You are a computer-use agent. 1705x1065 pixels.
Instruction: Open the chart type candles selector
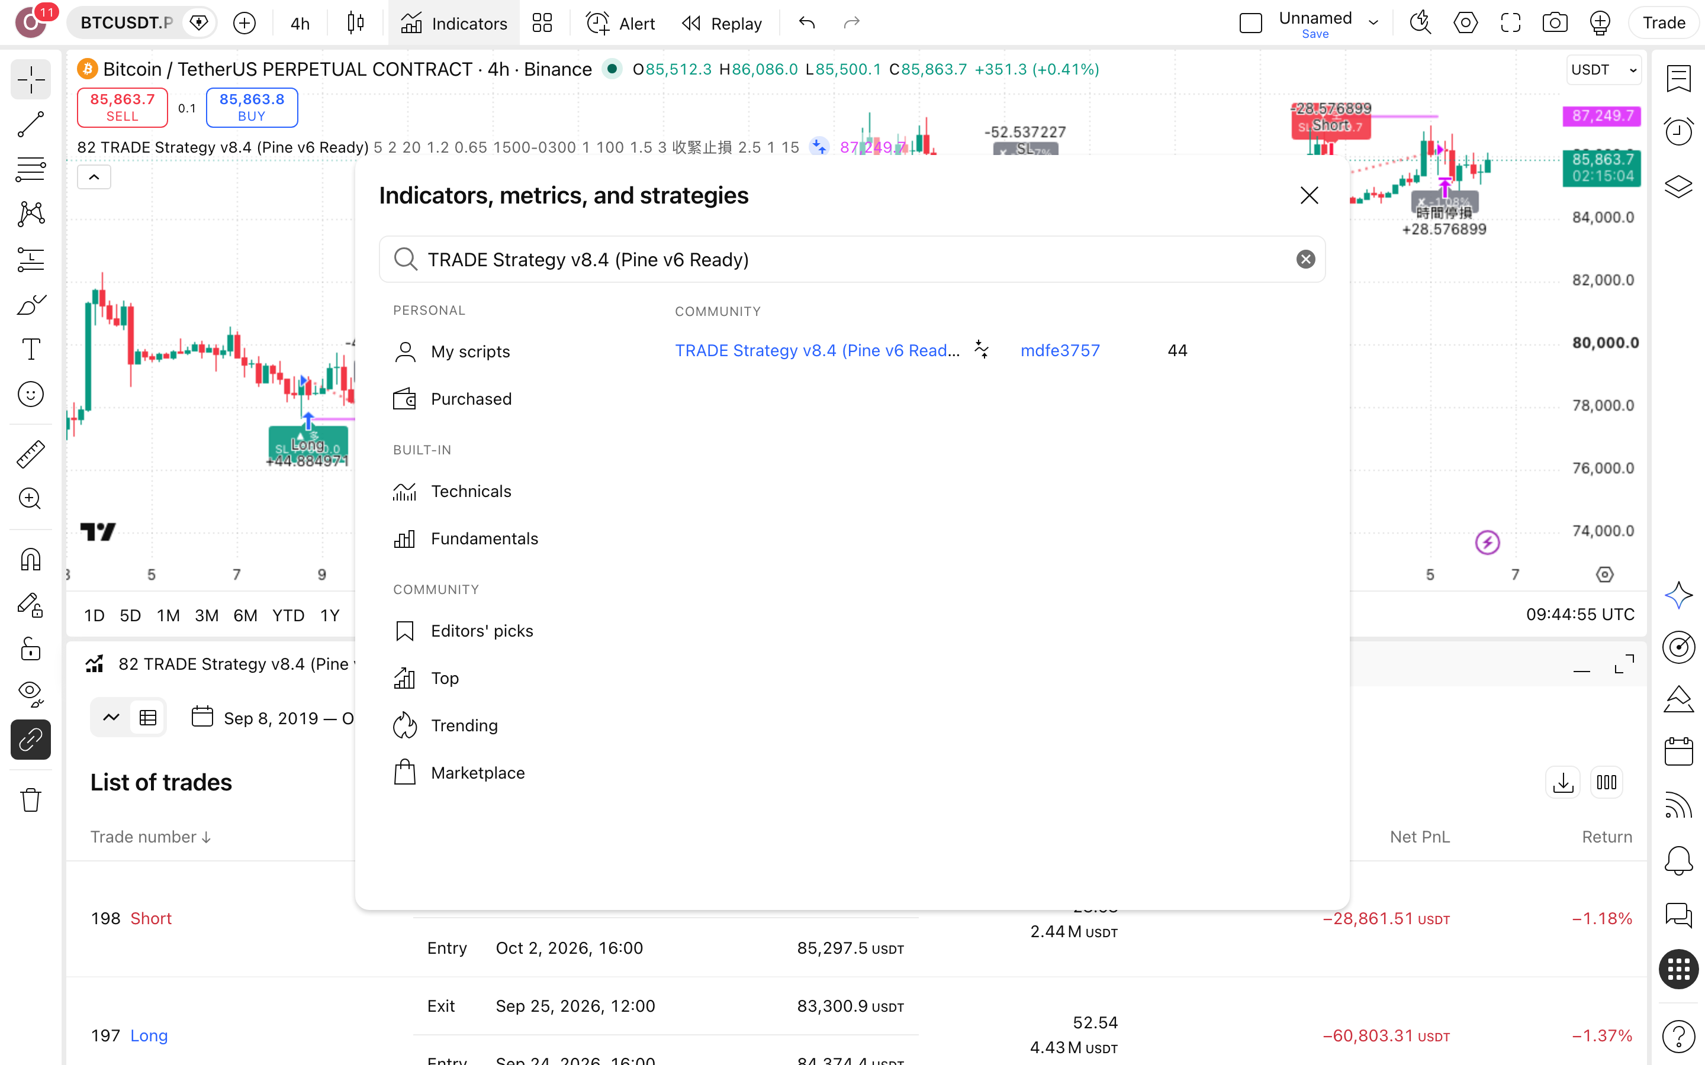pyautogui.click(x=356, y=23)
